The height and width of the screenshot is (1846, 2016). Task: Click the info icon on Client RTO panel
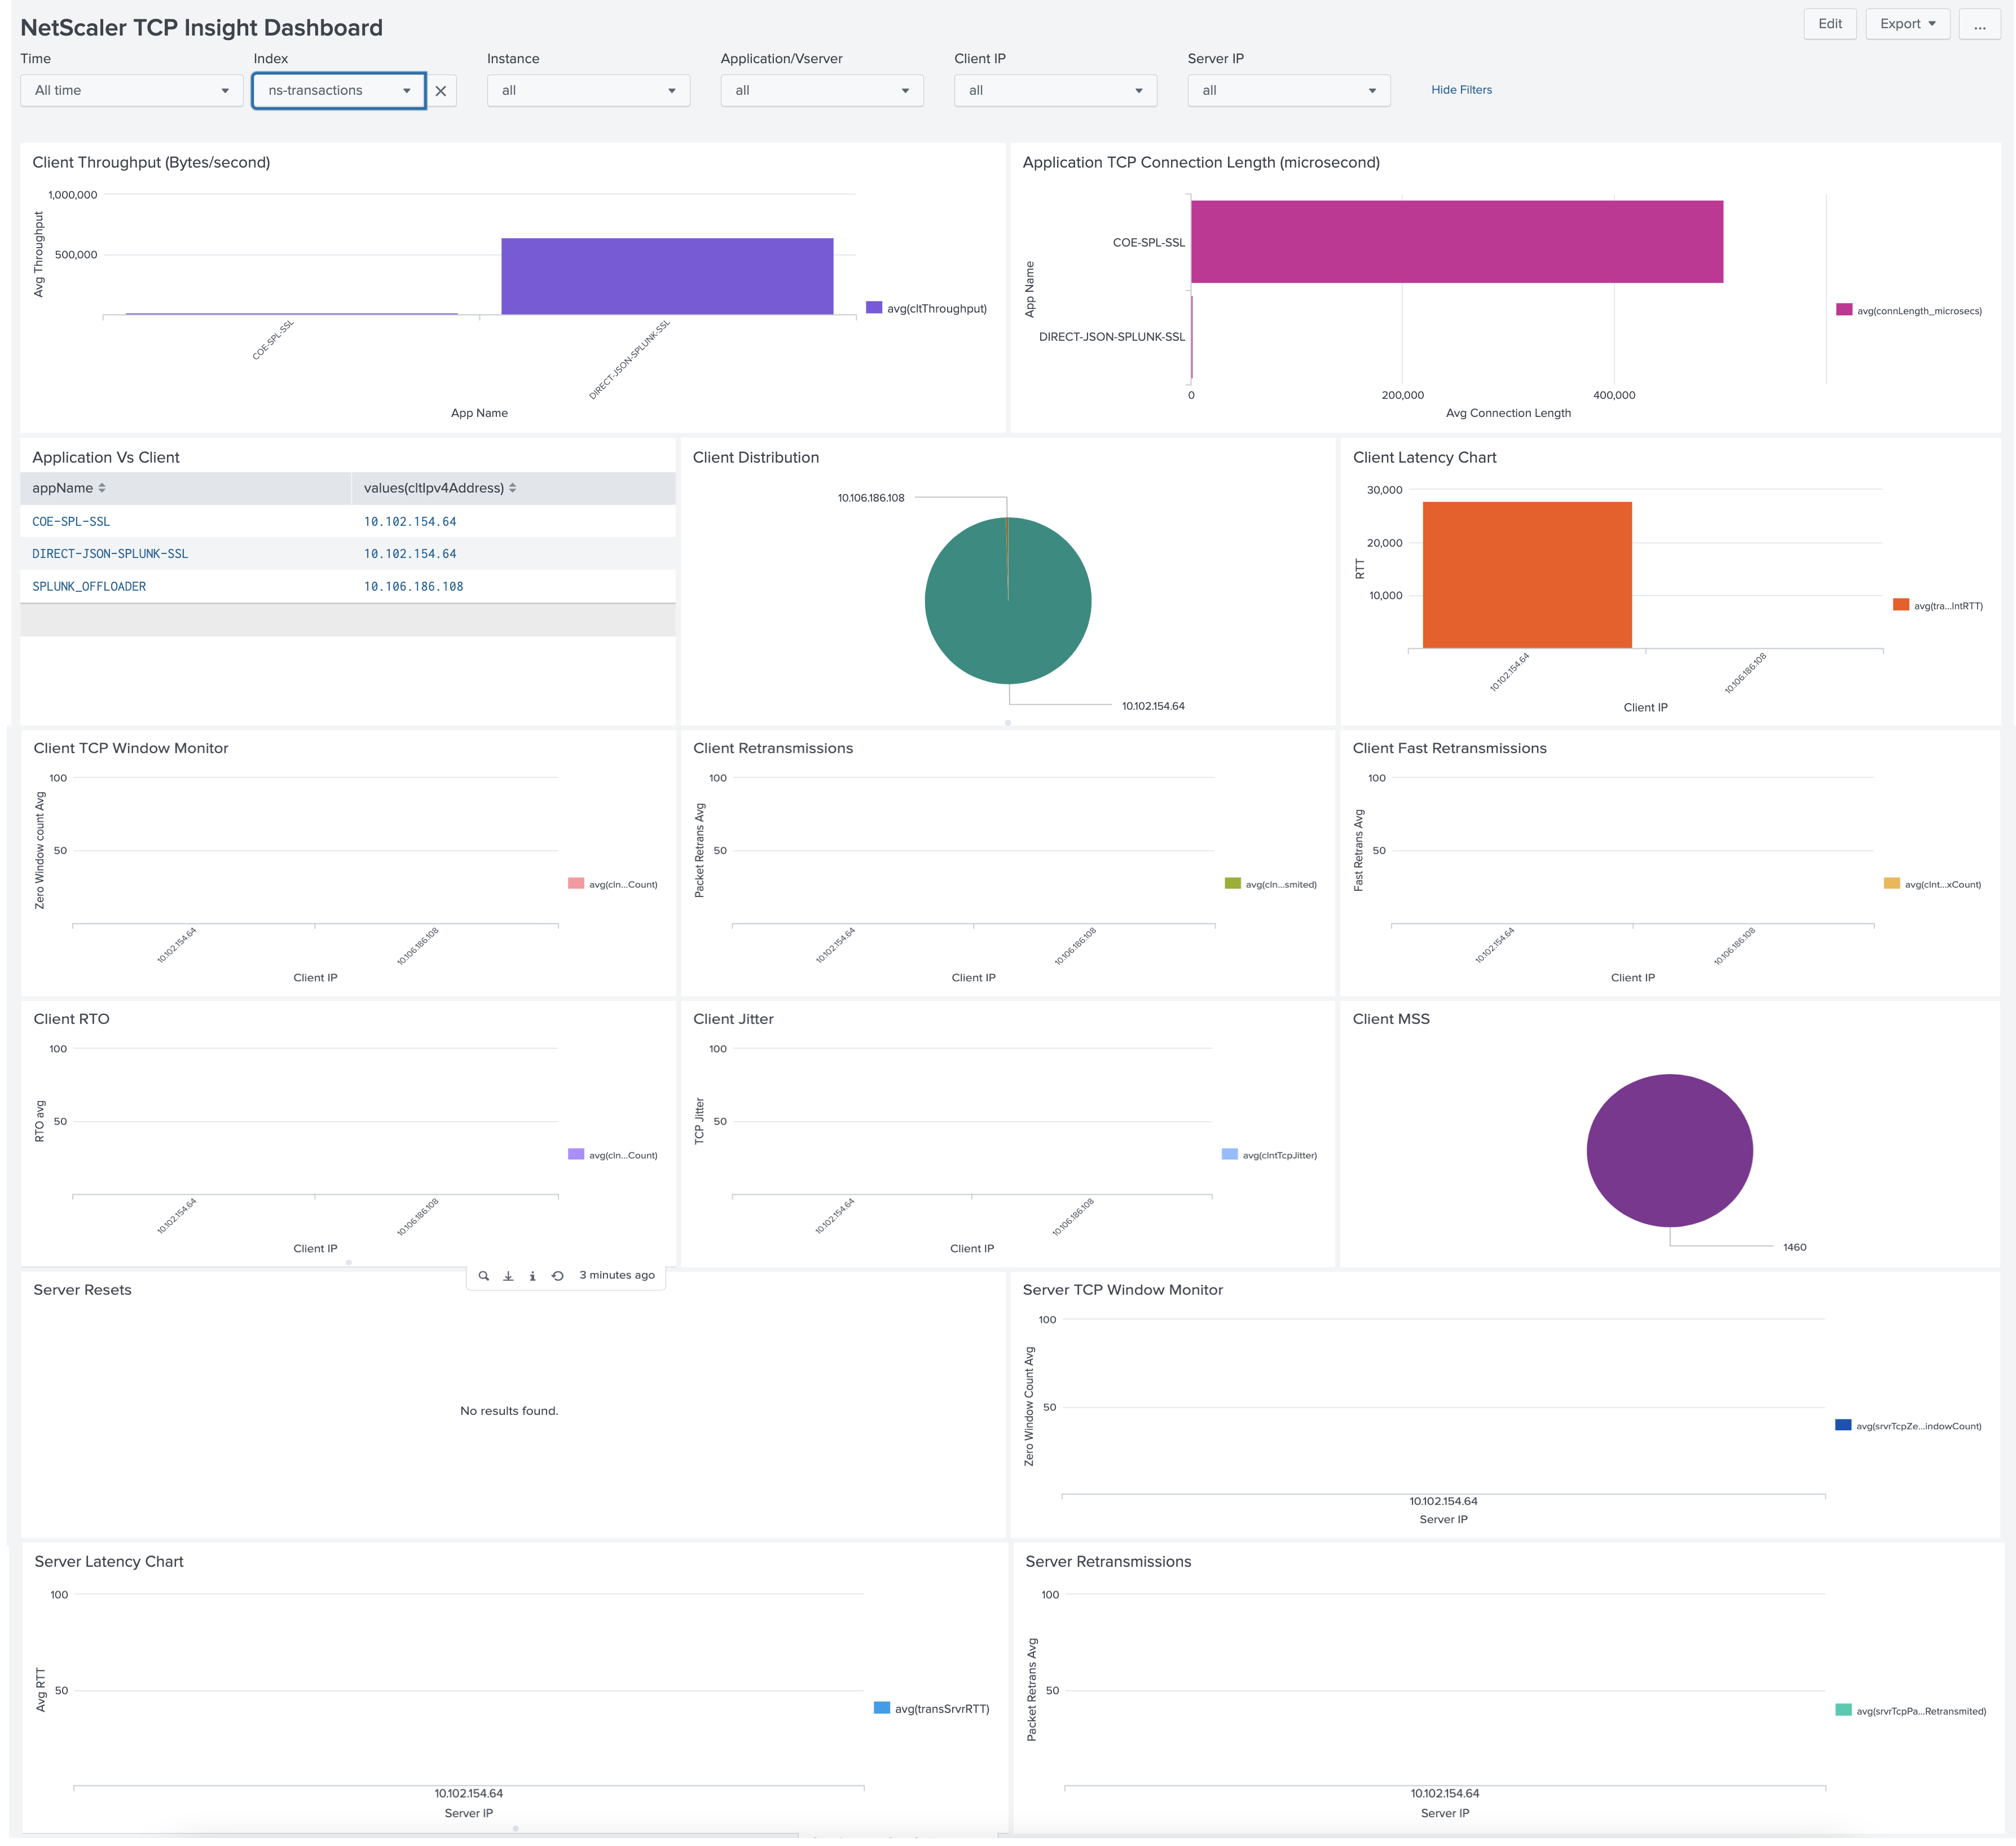pyautogui.click(x=533, y=1275)
